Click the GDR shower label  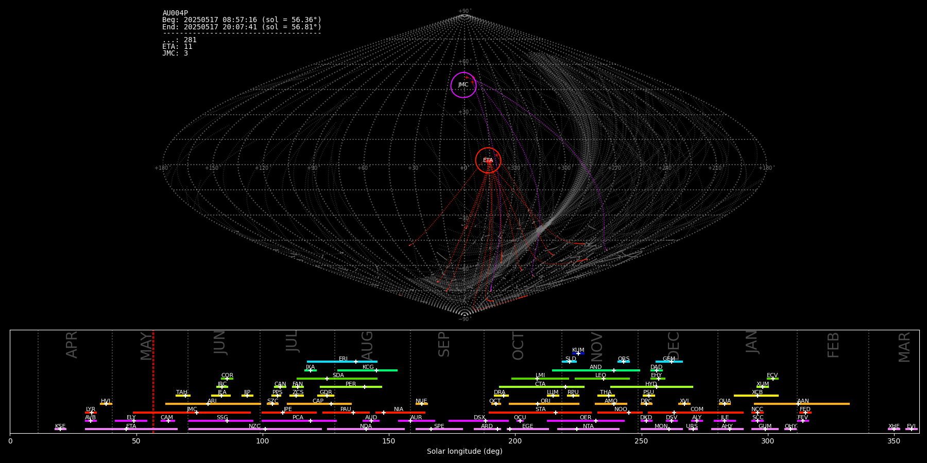point(326,393)
